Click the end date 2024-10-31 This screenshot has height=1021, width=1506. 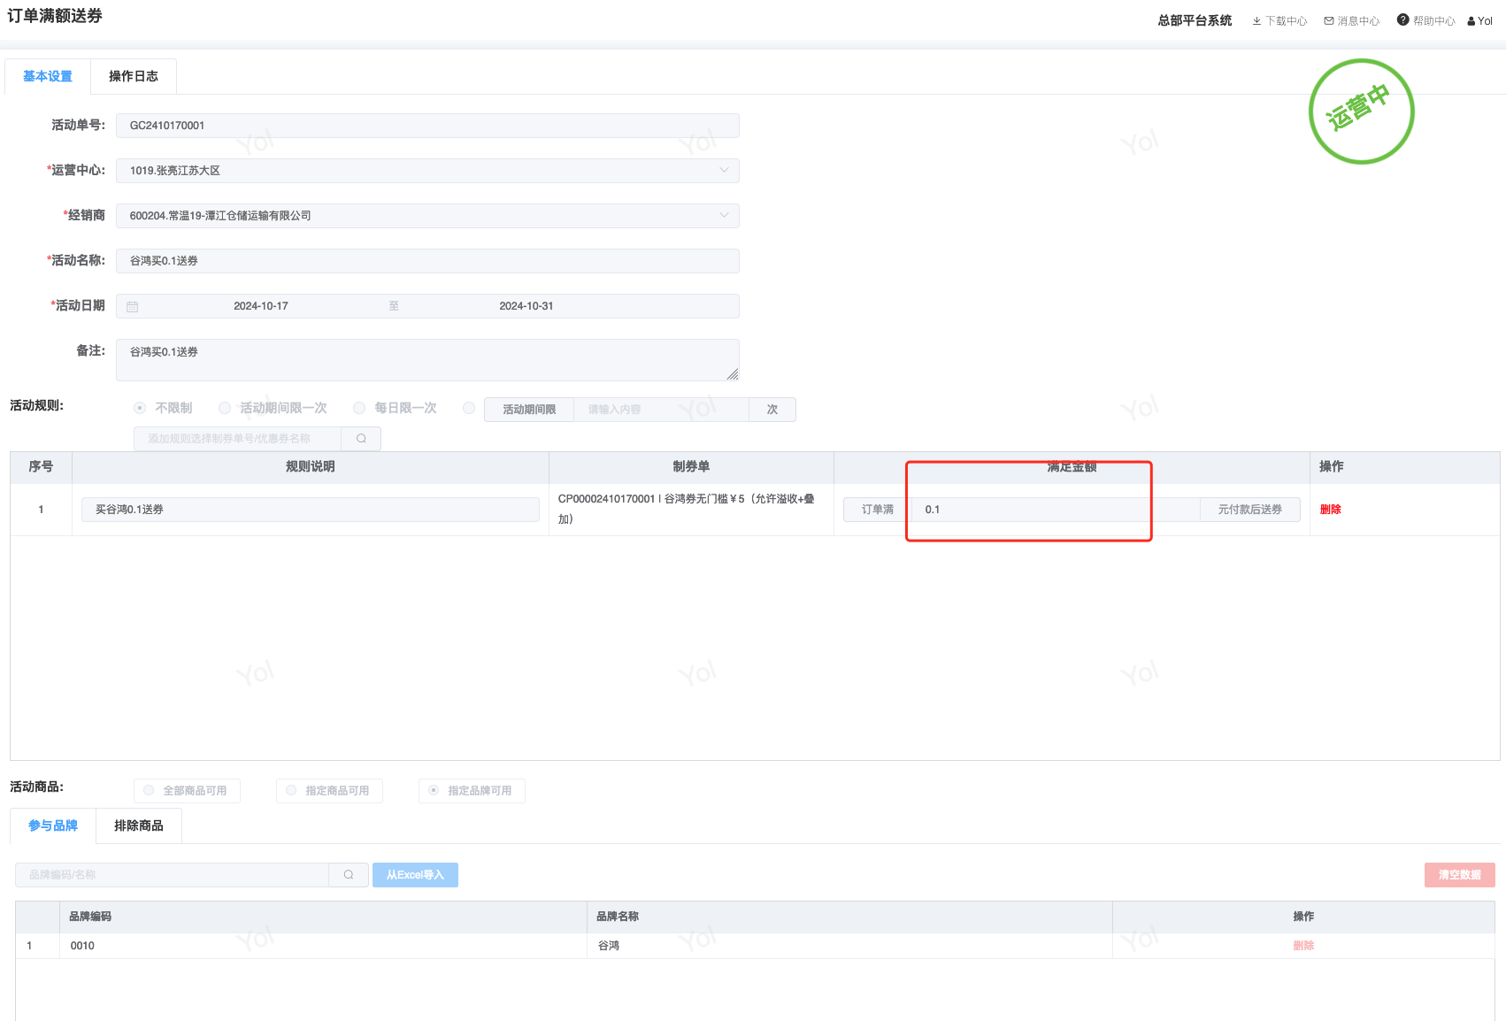coord(526,306)
